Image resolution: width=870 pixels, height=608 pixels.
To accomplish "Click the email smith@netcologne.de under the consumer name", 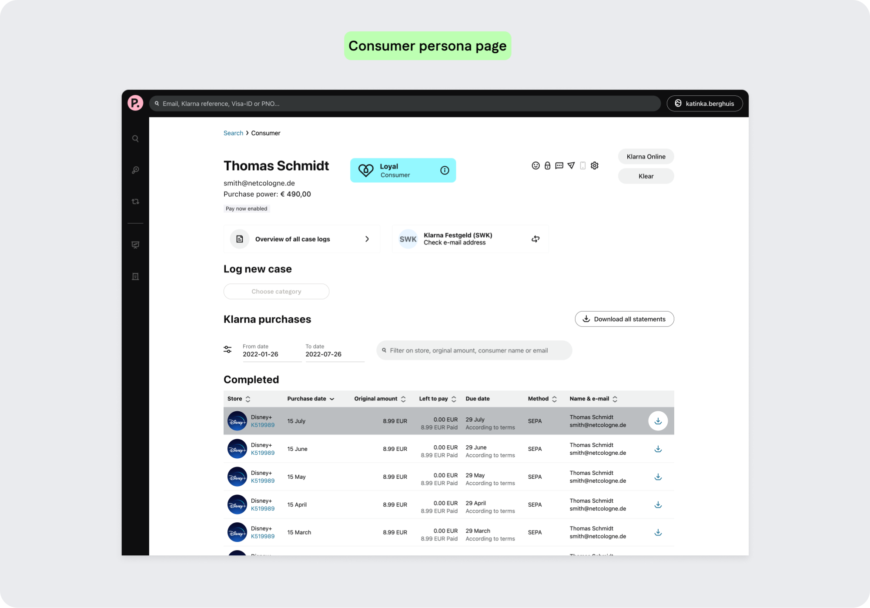I will pos(259,183).
